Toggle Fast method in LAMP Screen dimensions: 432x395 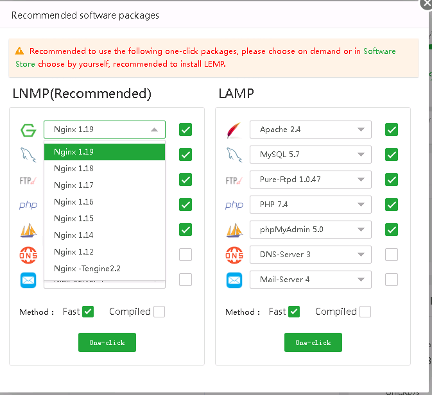tap(294, 312)
